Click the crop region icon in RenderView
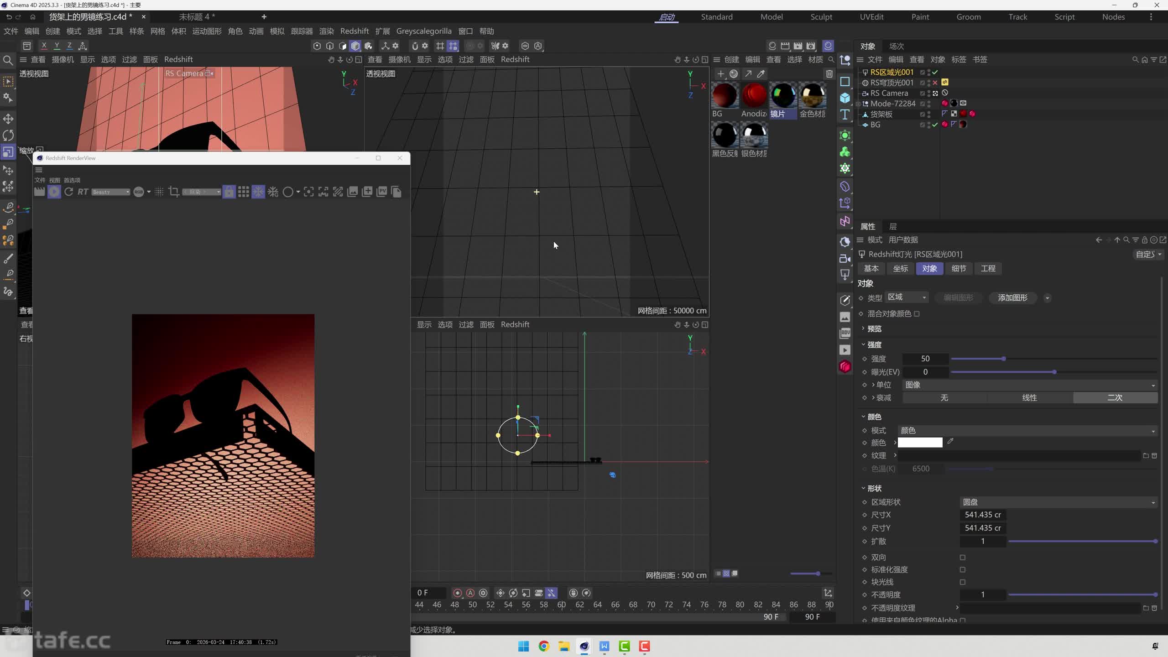Screen dimensions: 1168x657 point(173,192)
